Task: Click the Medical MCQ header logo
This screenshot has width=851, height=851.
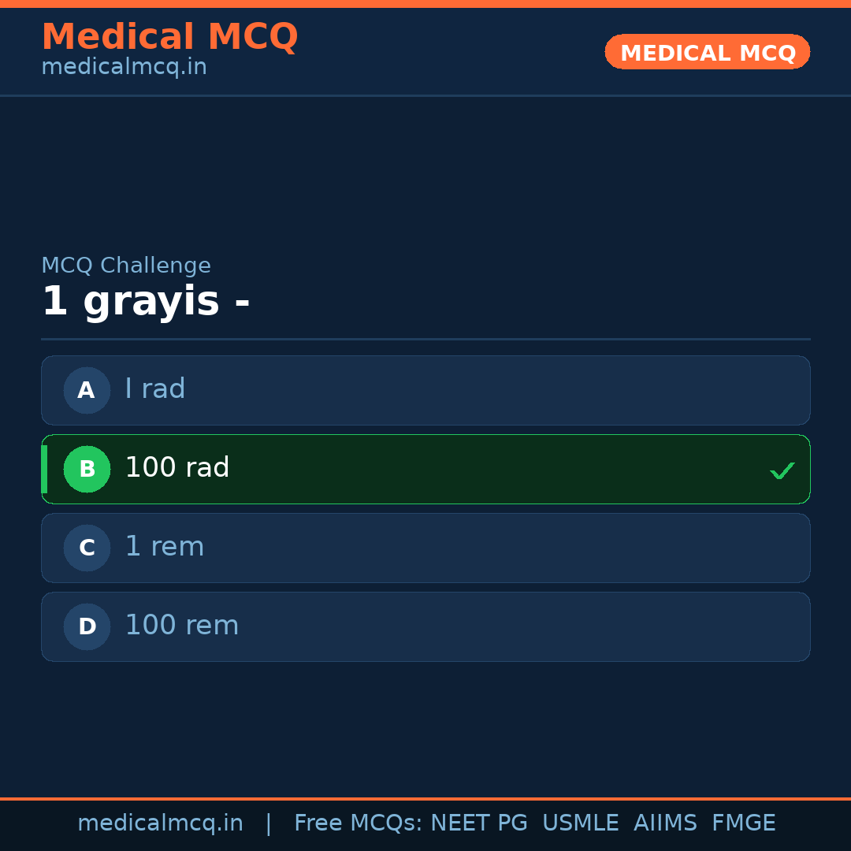Action: (x=170, y=36)
